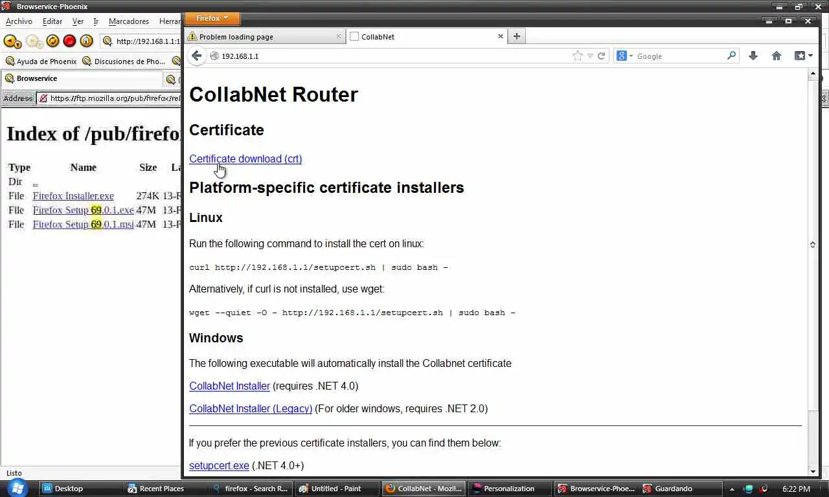The image size is (829, 497).
Task: Open Firefox Setup 69.0.1.exe link
Action: [x=83, y=210]
